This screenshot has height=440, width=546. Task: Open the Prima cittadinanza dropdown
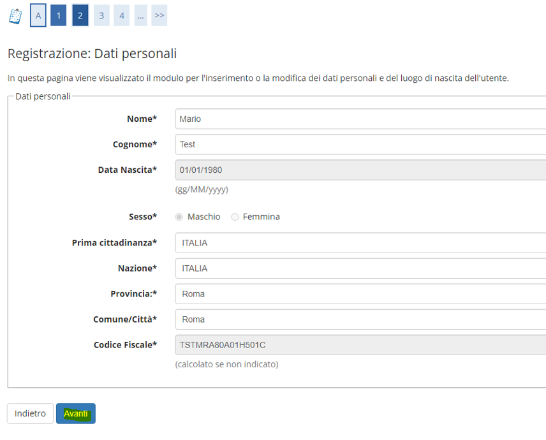(x=360, y=242)
